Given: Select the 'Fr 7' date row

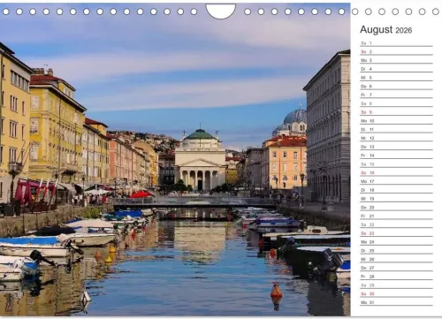Looking at the screenshot, I should (x=396, y=95).
